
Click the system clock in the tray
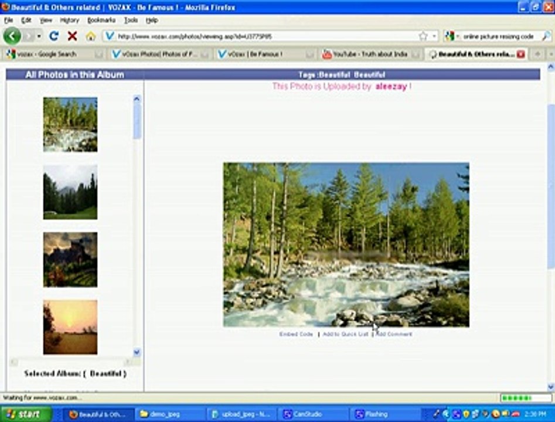[535, 414]
